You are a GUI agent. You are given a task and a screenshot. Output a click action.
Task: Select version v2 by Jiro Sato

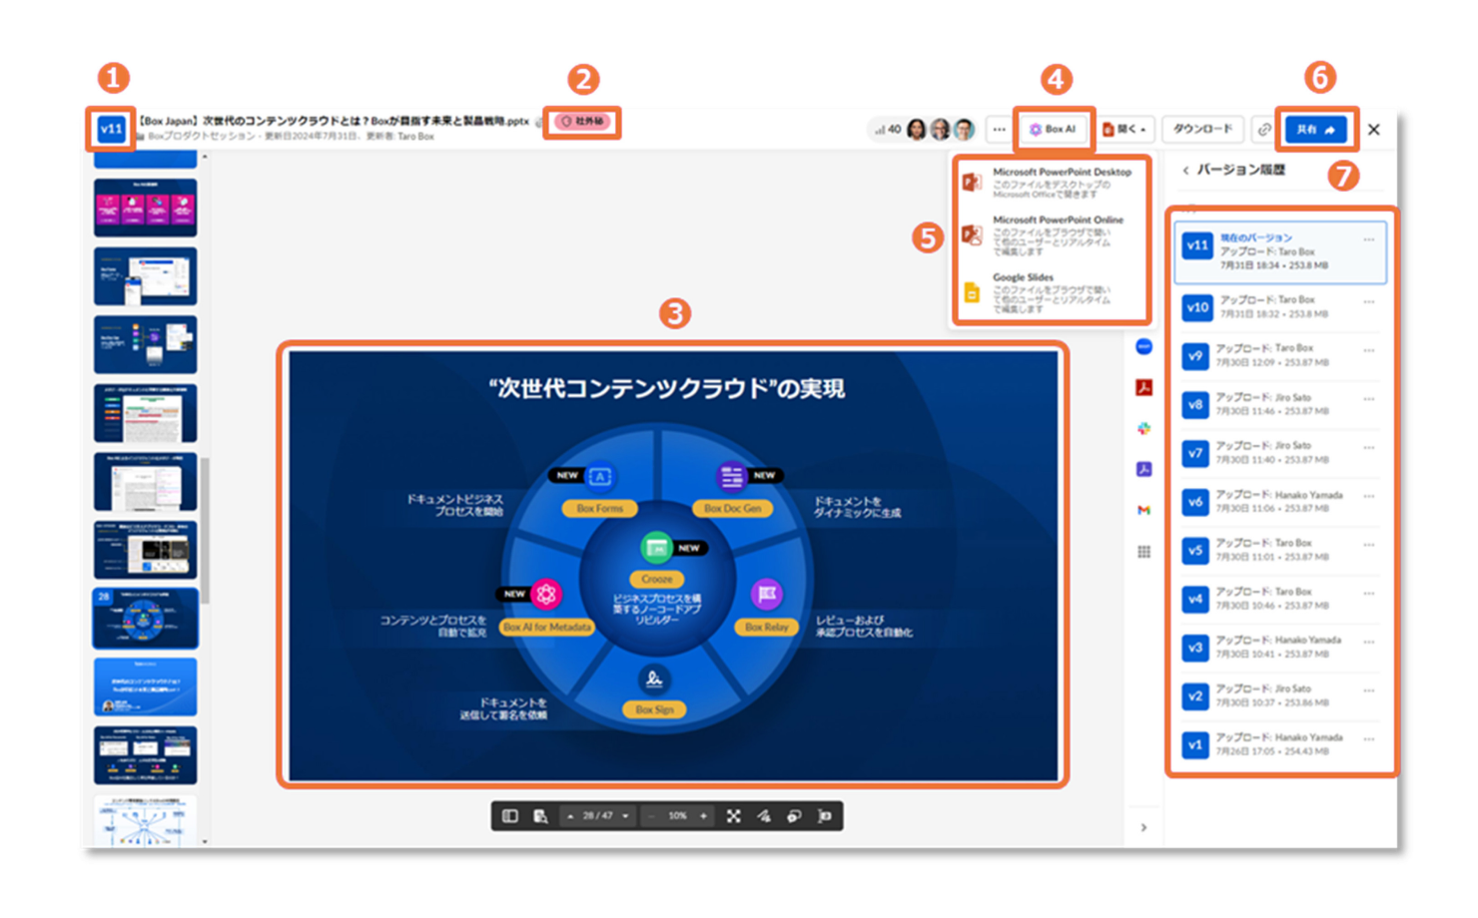[1281, 696]
